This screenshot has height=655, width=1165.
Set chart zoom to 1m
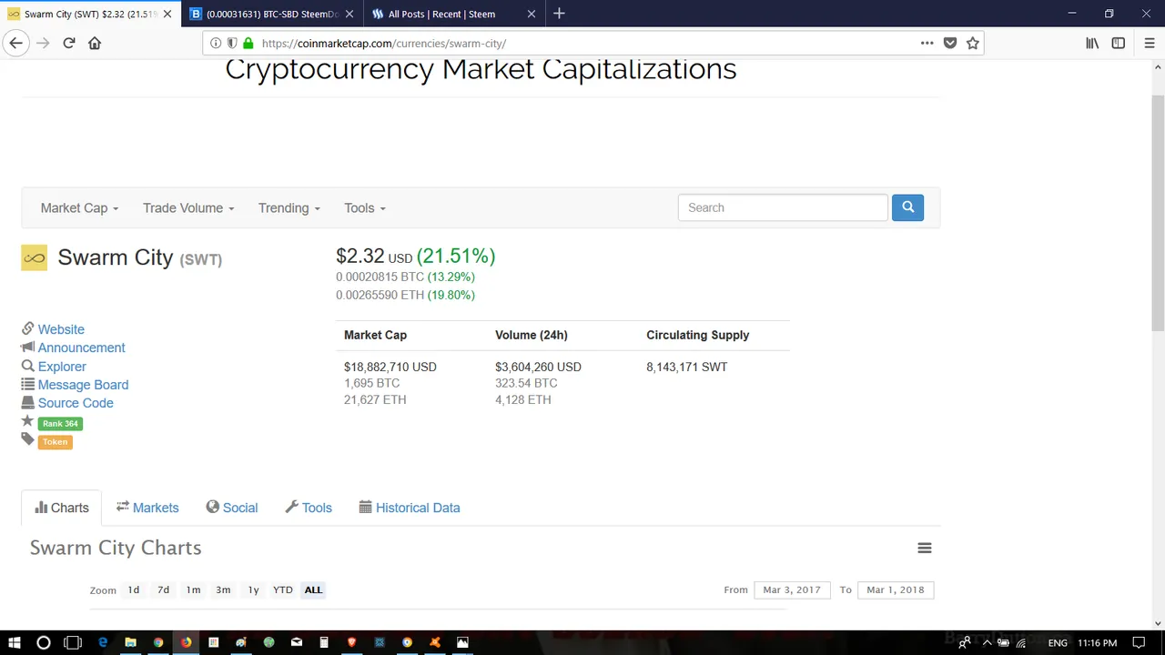[193, 589]
